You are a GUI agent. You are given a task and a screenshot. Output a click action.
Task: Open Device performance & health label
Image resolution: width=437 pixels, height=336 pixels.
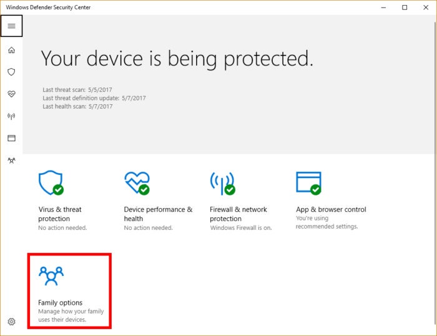[x=158, y=214]
